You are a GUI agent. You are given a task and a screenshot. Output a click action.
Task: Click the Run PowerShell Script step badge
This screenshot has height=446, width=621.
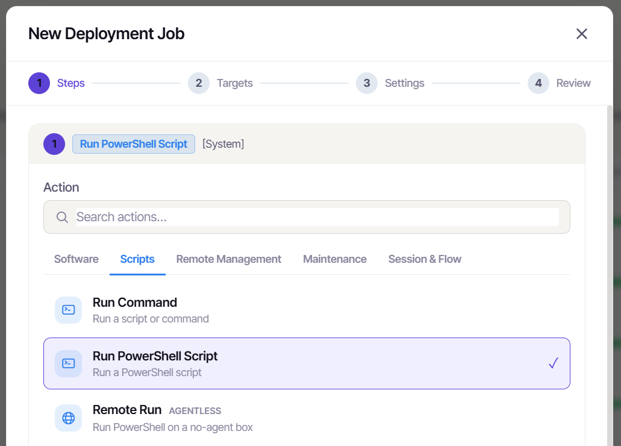pos(134,144)
